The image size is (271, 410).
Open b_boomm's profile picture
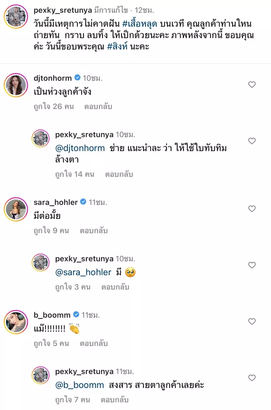pos(16,322)
